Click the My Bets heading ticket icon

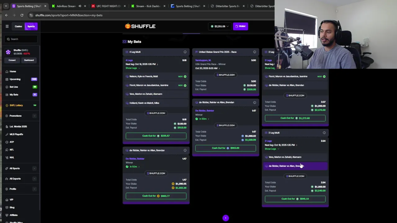click(124, 42)
